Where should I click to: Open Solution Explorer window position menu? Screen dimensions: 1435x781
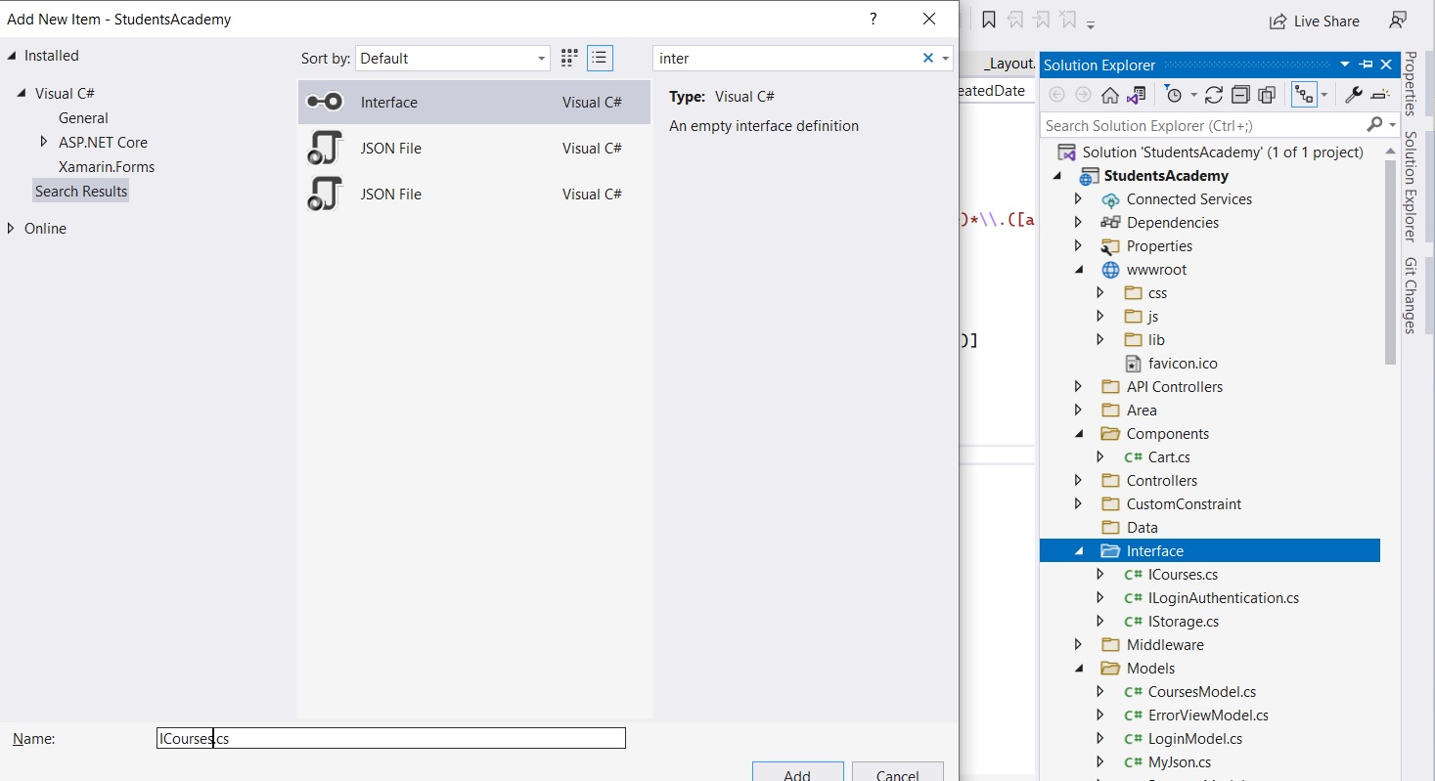[1347, 65]
